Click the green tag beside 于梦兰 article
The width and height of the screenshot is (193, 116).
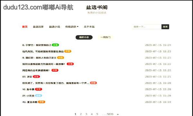pyautogui.click(x=55, y=45)
